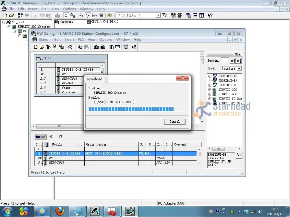Click Configure Network icon in SIMATIC Manager toolbar
290x217 pixels.
(173, 16)
